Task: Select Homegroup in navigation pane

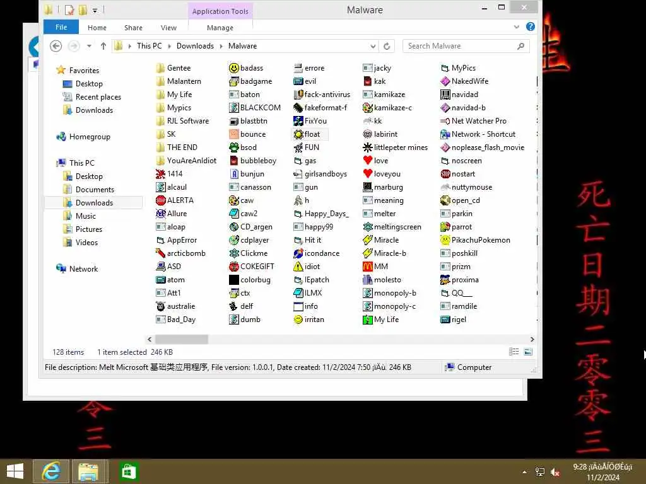Action: [x=83, y=137]
